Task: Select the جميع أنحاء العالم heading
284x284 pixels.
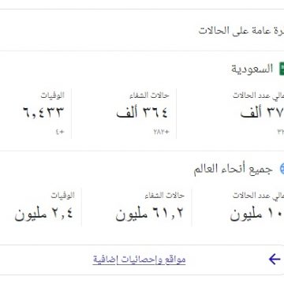Action: [x=233, y=169]
